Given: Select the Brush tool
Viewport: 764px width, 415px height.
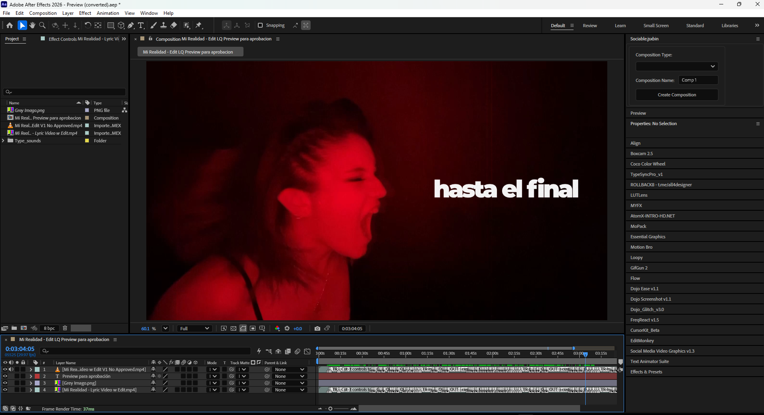Looking at the screenshot, I should point(154,25).
